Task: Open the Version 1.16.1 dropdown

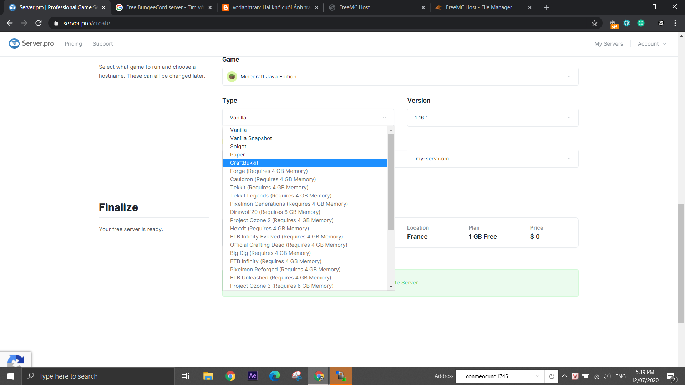Action: (492, 118)
